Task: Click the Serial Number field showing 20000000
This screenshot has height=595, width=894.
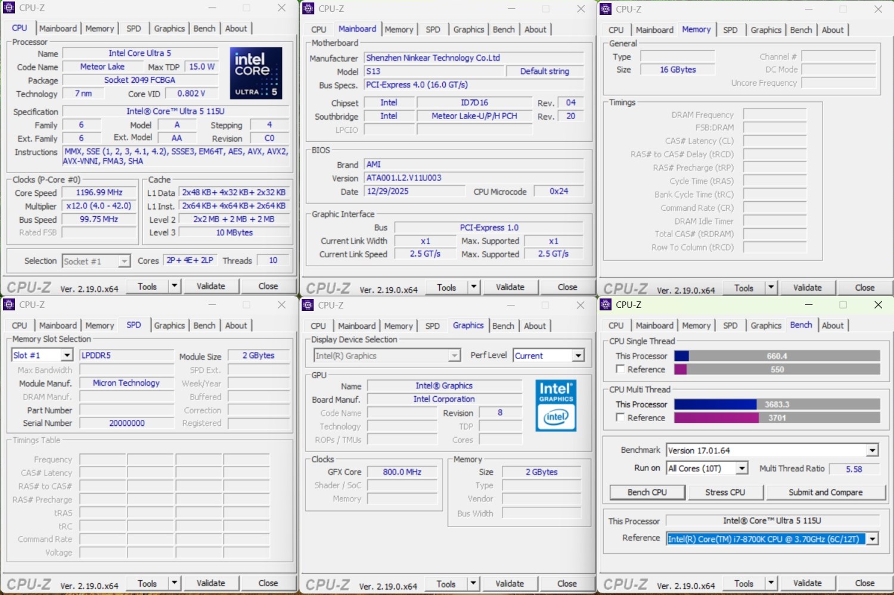Action: click(126, 423)
